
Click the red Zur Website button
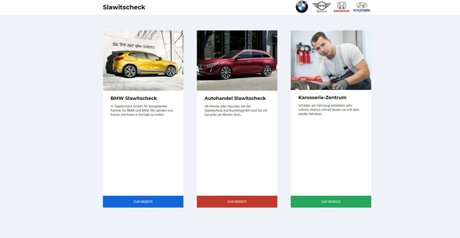237,202
